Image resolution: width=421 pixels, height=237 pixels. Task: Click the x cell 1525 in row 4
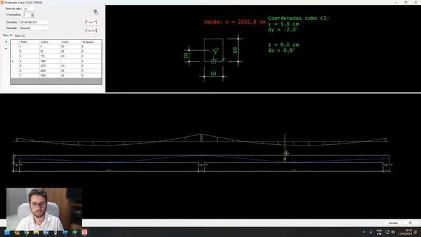(x=50, y=61)
